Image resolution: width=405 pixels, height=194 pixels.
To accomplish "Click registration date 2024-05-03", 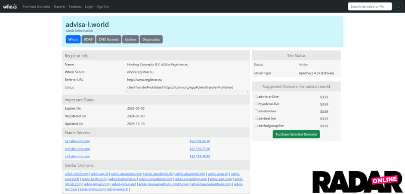I will click(136, 116).
